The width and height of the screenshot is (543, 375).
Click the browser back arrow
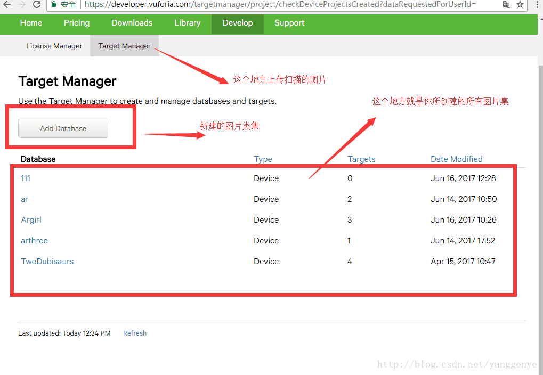(6, 4)
